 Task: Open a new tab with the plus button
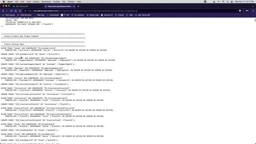coord(78,6)
